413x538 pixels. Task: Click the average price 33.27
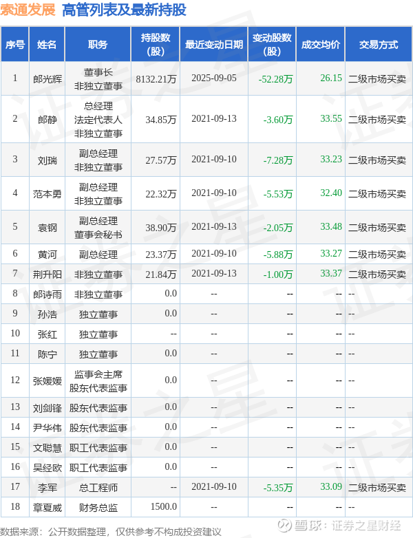point(331,254)
